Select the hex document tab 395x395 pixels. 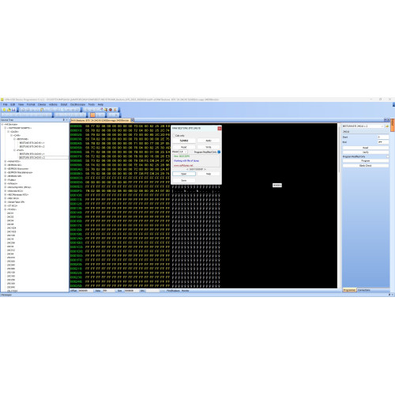pos(100,120)
